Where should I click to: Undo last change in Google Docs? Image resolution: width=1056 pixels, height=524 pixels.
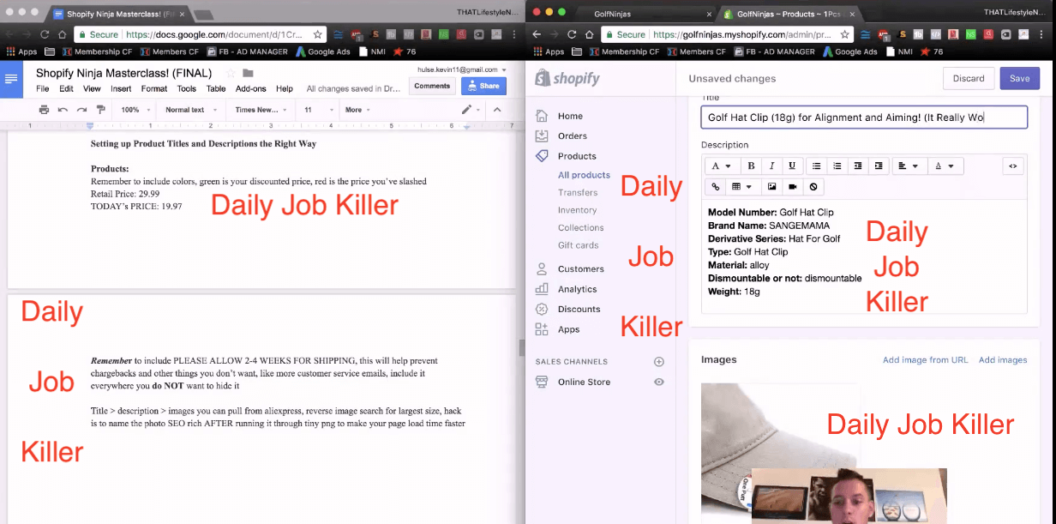click(63, 110)
